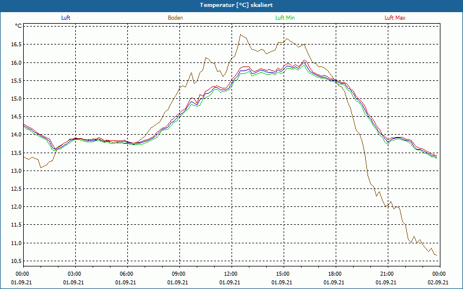The image size is (463, 289).
Task: Click the '15,0' y-axis value
Action: (x=17, y=98)
